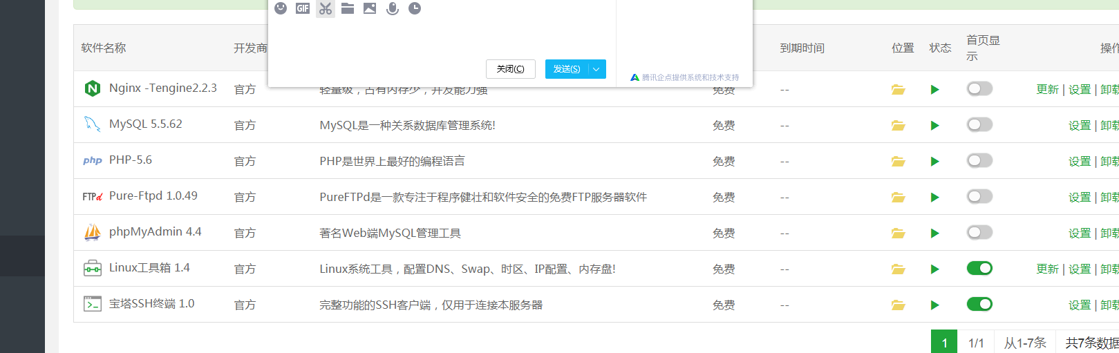Open chat history clock icon
Image resolution: width=1119 pixels, height=353 pixels.
point(415,8)
